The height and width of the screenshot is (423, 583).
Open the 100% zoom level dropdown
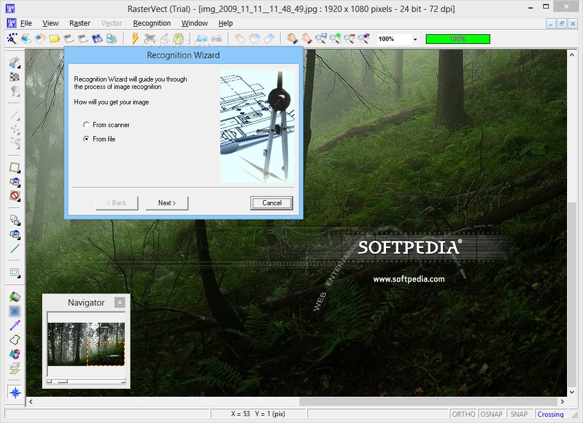pos(415,39)
